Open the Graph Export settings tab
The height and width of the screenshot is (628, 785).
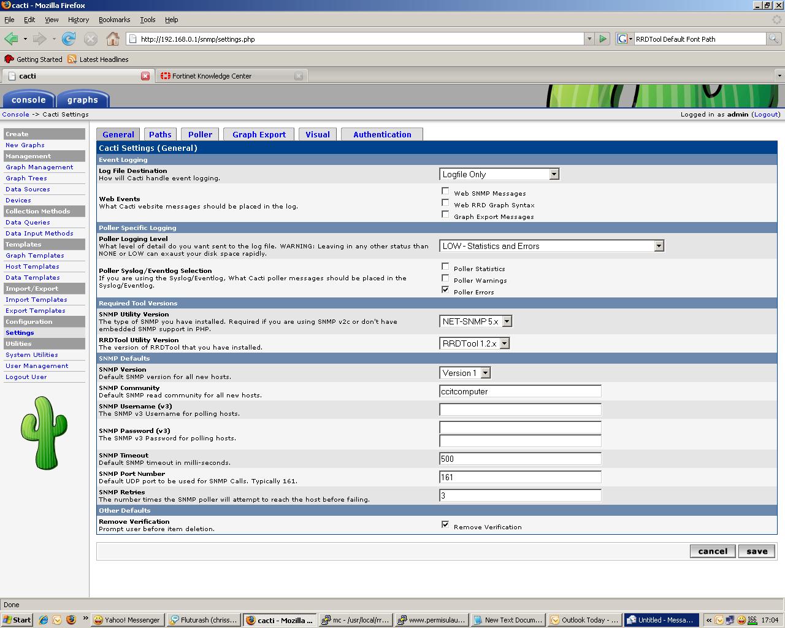point(259,134)
